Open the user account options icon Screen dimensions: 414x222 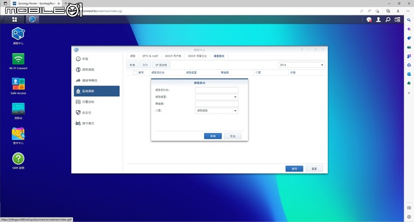pos(378,20)
